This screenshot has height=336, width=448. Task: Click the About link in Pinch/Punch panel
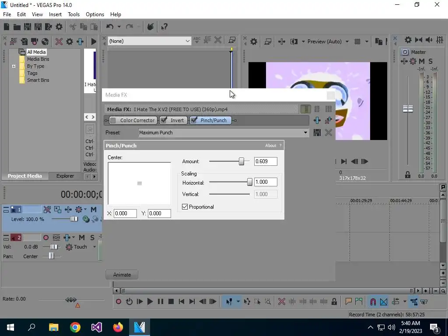coord(270,145)
